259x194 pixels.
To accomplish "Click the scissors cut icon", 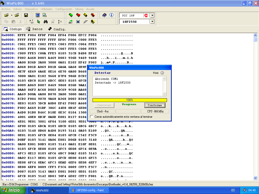I will 20,22.
